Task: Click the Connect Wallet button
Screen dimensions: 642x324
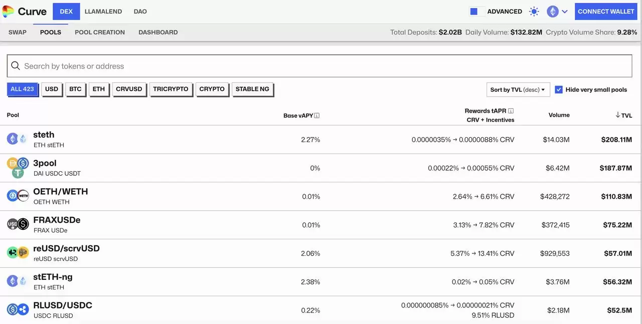Action: click(x=606, y=12)
